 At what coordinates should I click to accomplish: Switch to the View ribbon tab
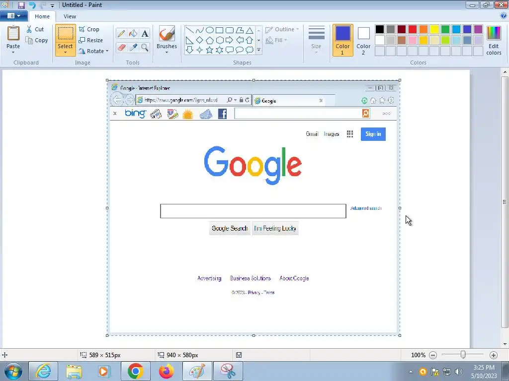[x=70, y=16]
